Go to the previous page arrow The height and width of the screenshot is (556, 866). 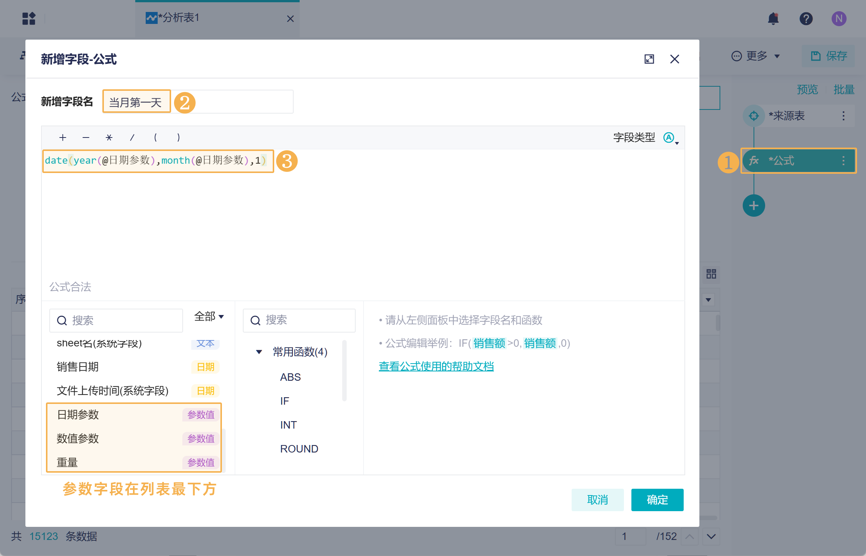690,537
